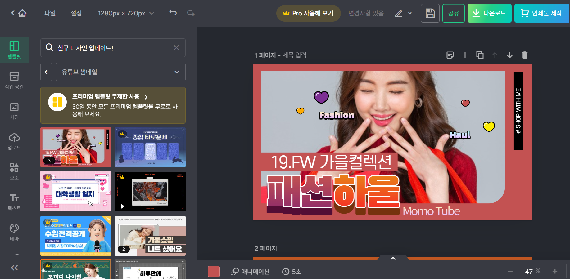Viewport: 570px width, 279px height.
Task: Open the 사진 sidebar tab
Action: (x=14, y=111)
